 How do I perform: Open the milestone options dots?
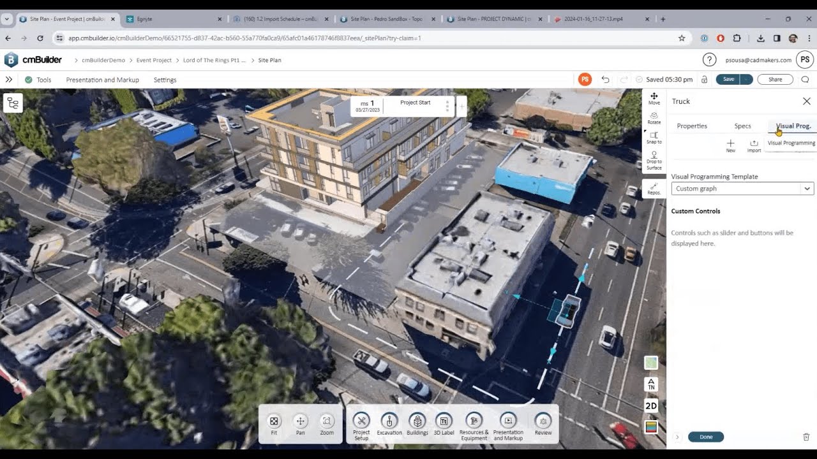coord(447,105)
